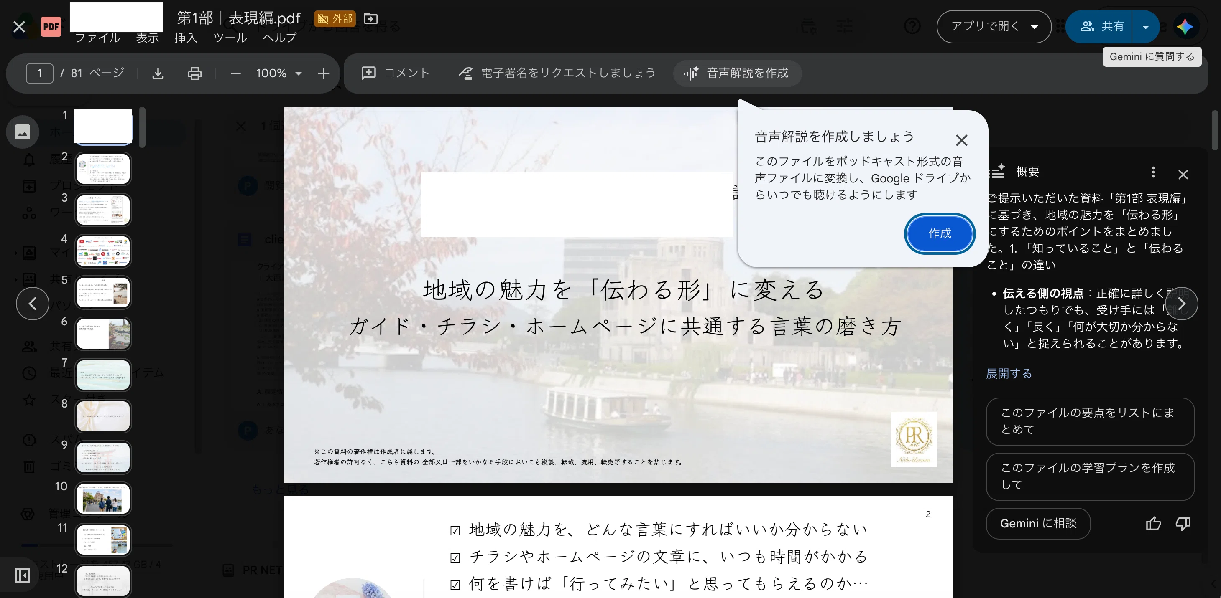Close the PDF preview with the X icon
The height and width of the screenshot is (598, 1221).
tap(19, 26)
